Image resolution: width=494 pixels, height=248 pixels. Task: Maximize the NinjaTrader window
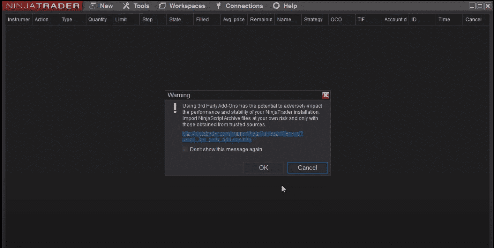[480, 6]
